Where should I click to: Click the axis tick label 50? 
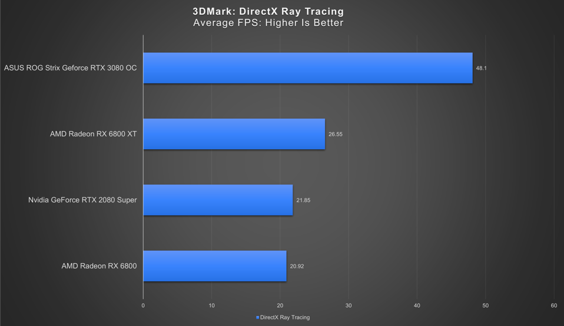pos(486,305)
